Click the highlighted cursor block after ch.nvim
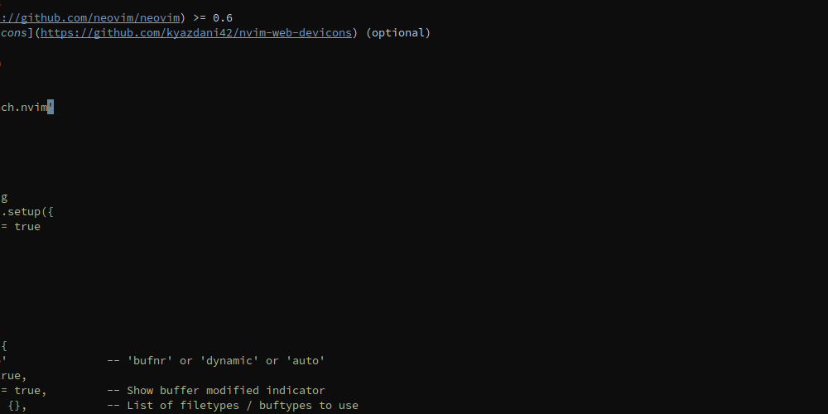 click(51, 107)
